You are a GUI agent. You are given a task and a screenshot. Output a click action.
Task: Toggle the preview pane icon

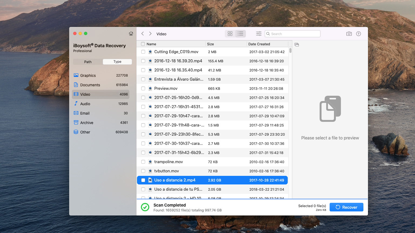pos(297,44)
